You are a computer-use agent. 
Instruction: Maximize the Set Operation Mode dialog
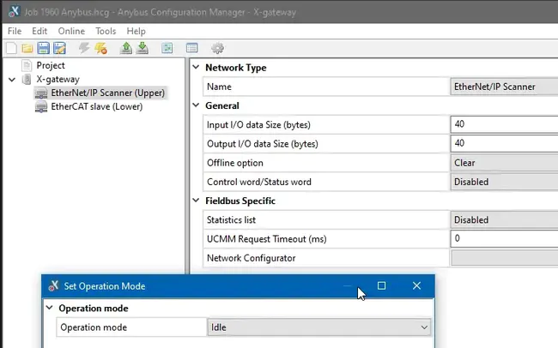coord(382,285)
